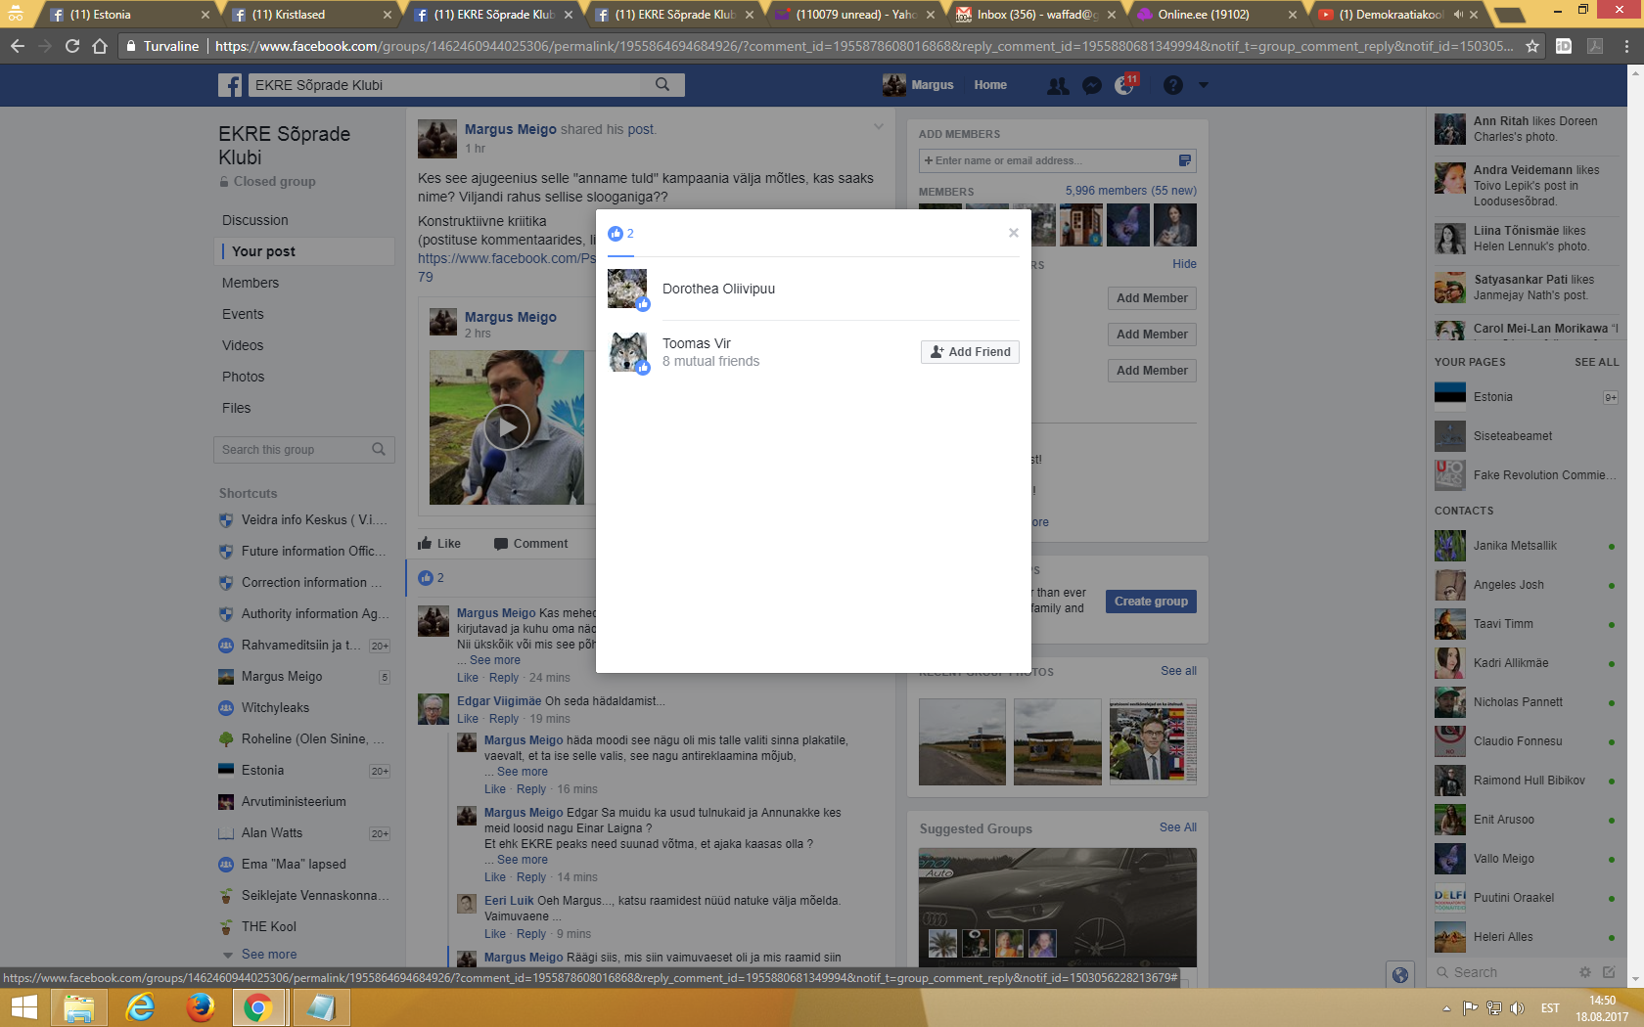Open chat settings gear icon
1644x1027 pixels.
(x=1585, y=972)
